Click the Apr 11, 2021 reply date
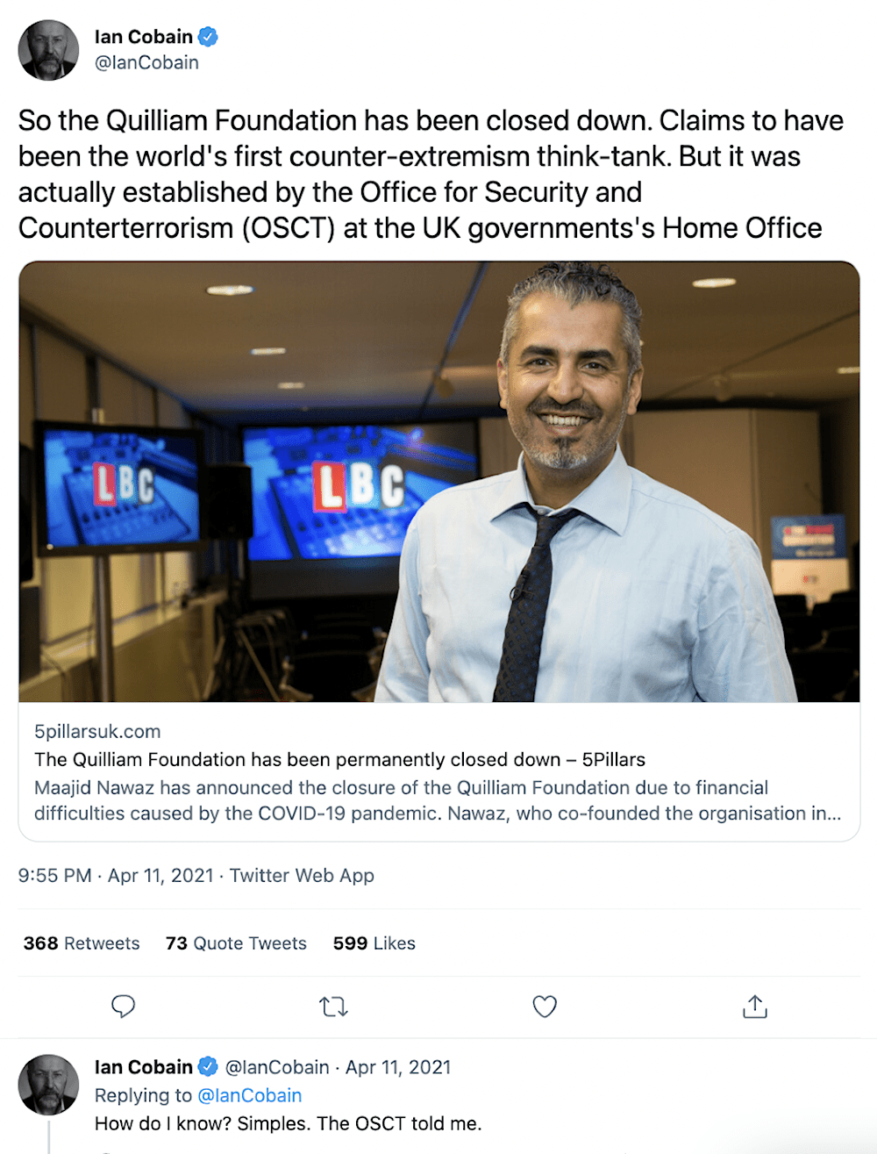 [398, 1067]
